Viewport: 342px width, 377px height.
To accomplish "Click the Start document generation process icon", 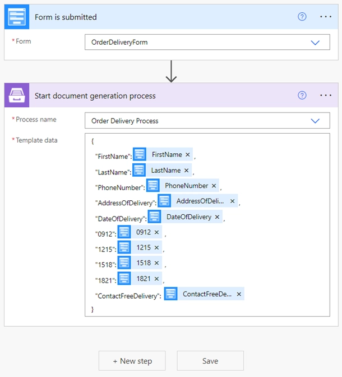I will click(x=17, y=95).
